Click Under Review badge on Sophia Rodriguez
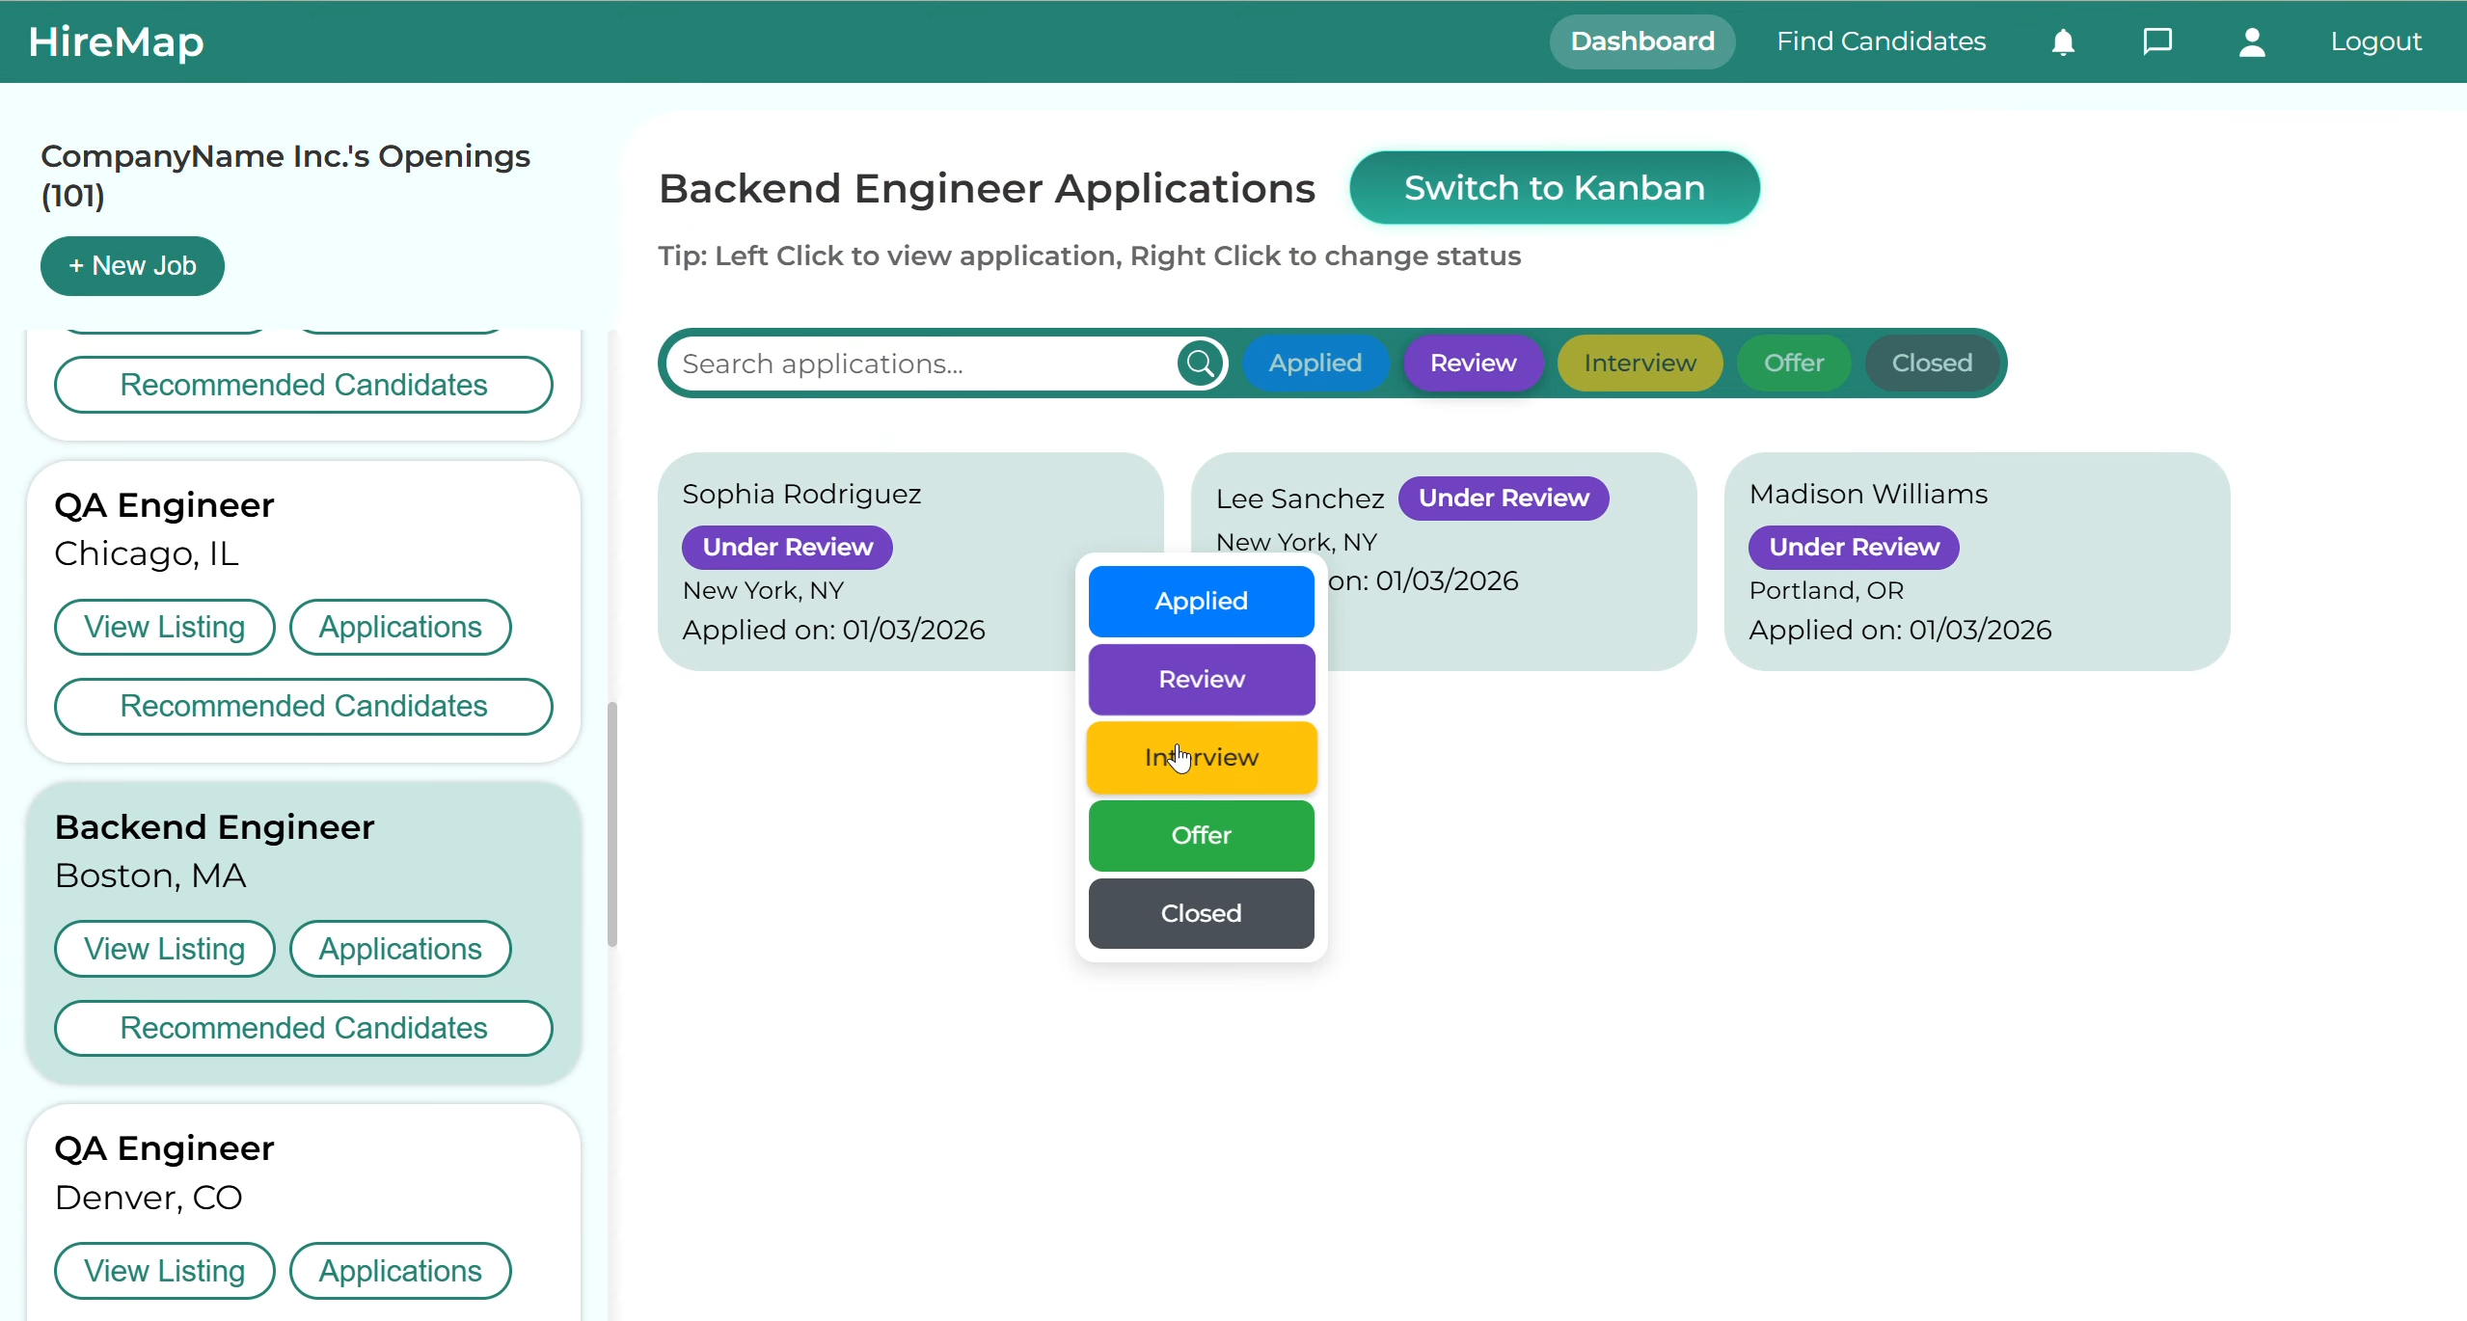This screenshot has height=1321, width=2467. click(x=788, y=548)
